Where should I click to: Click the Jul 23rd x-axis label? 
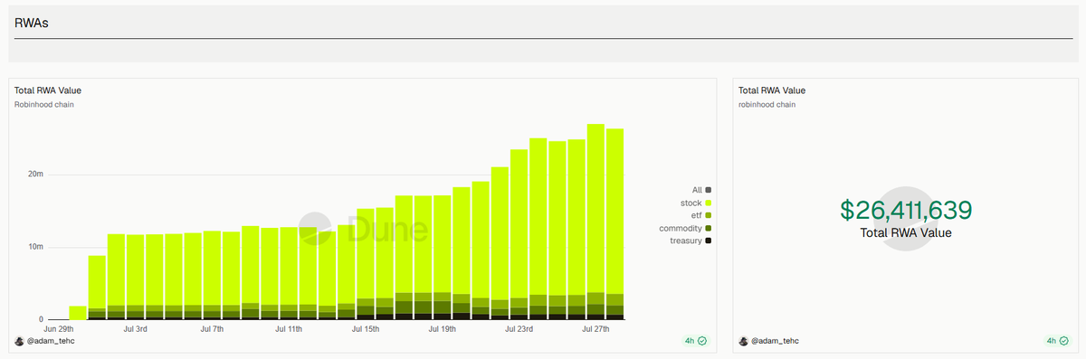point(519,328)
